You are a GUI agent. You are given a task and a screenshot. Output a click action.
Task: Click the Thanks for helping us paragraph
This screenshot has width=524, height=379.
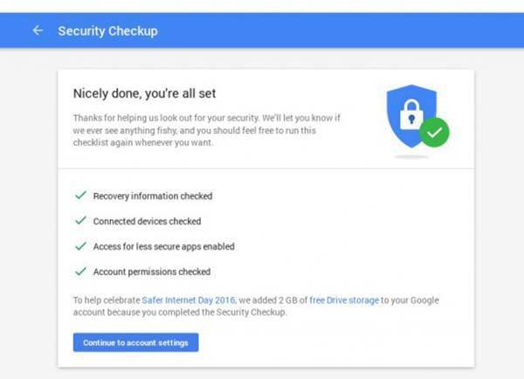click(x=206, y=130)
